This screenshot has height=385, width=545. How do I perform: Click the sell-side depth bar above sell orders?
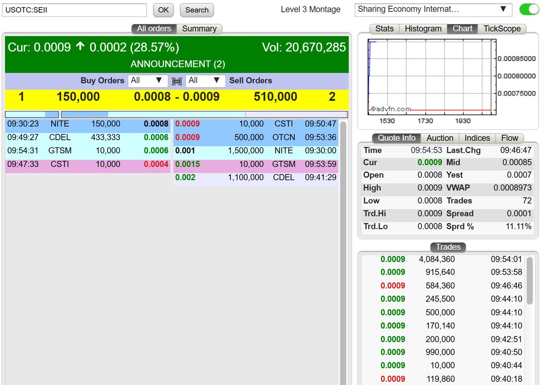pos(204,114)
